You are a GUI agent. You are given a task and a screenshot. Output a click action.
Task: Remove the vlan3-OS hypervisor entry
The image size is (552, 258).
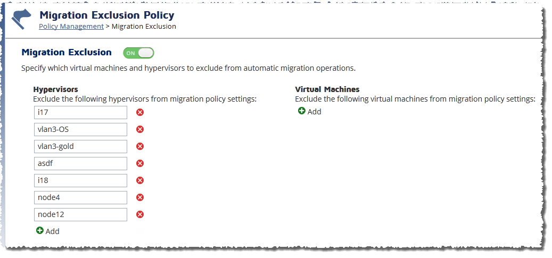140,129
